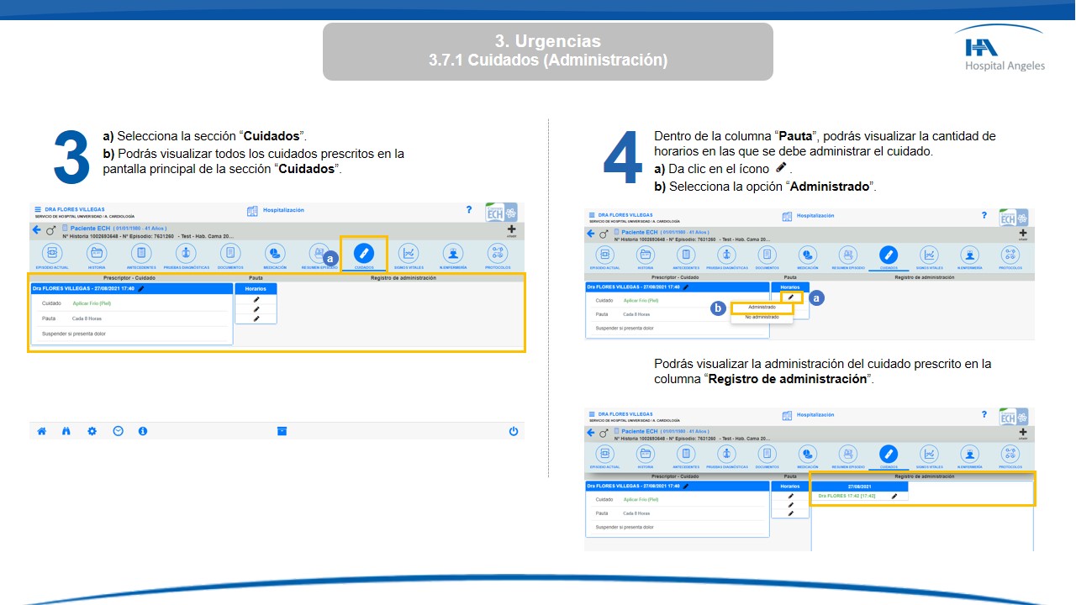Edit the Dra FLORES 17:42 administration record pencil
This screenshot has width=1076, height=605.
pos(894,496)
